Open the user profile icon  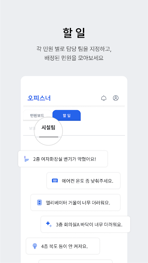tap(116, 98)
